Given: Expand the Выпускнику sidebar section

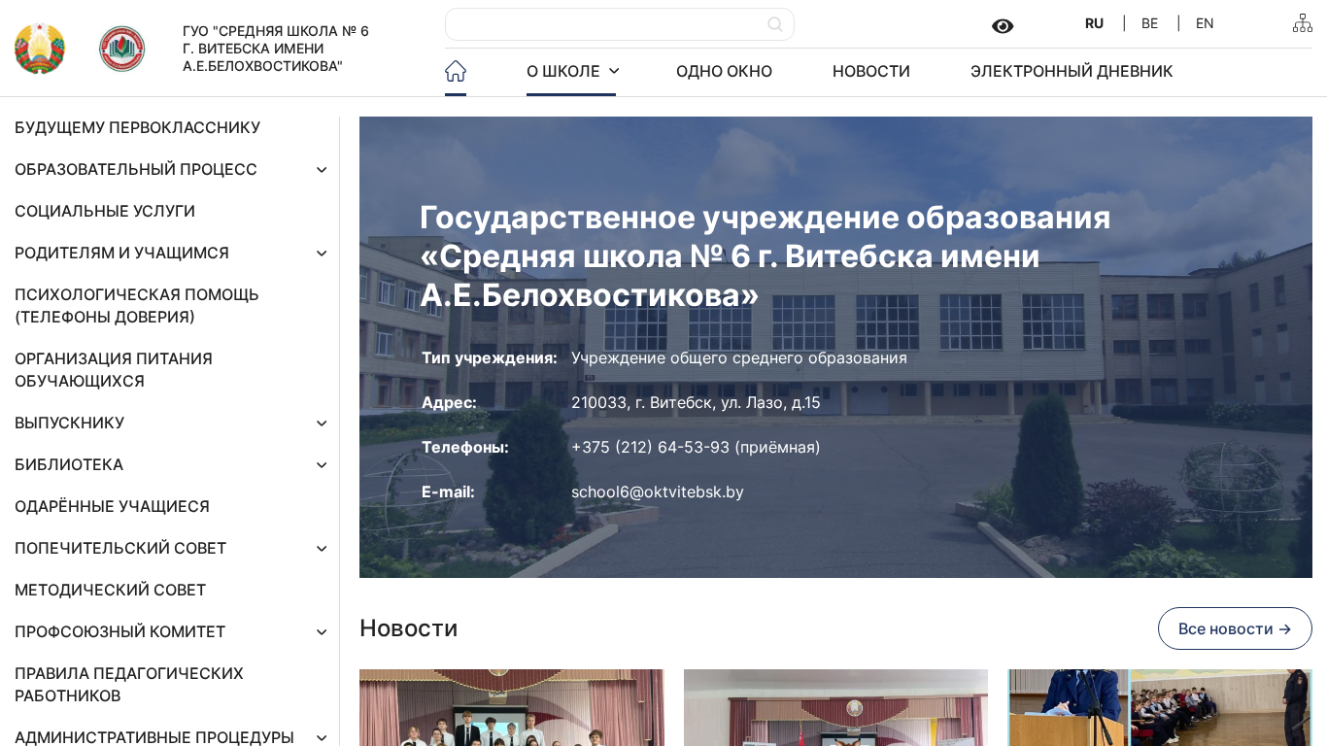Looking at the screenshot, I should [322, 424].
